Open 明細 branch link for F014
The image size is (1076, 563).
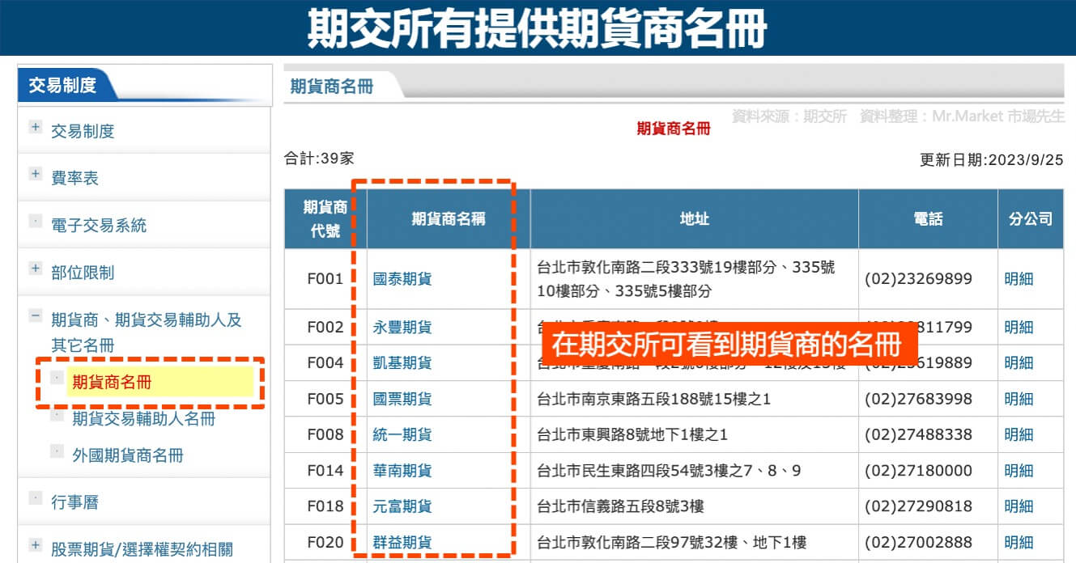[x=1019, y=471]
